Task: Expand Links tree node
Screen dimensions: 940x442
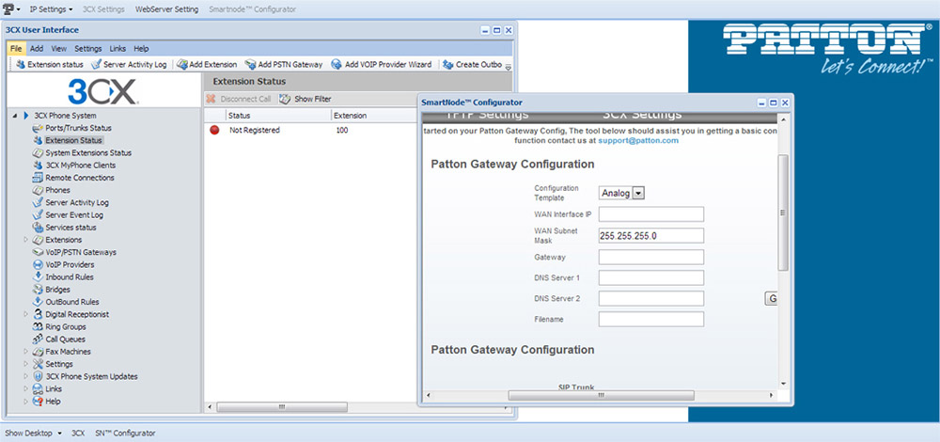Action: click(x=25, y=389)
